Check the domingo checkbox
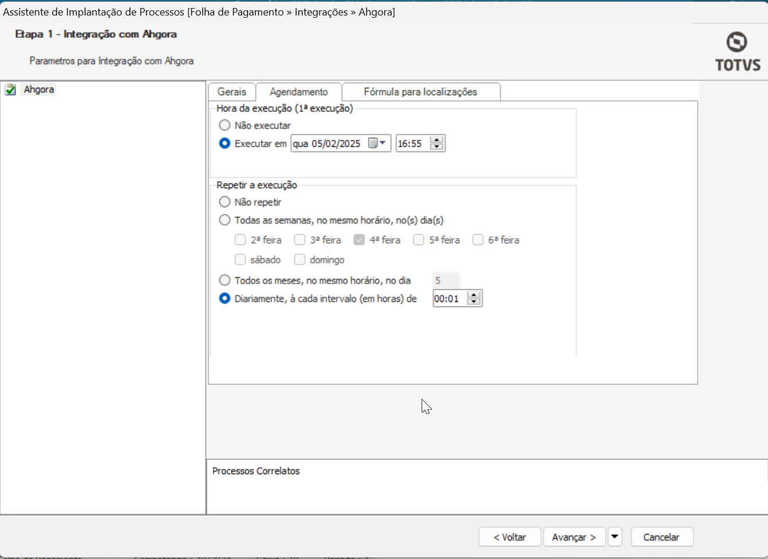Screen dimensions: 768x559 300,260
